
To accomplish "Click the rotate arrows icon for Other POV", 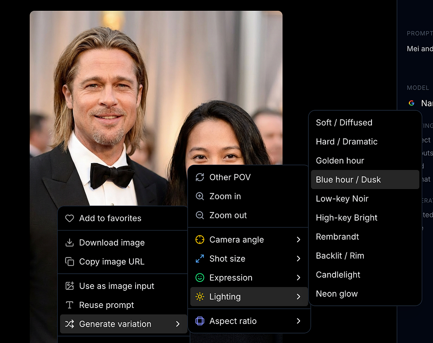I will pos(200,177).
